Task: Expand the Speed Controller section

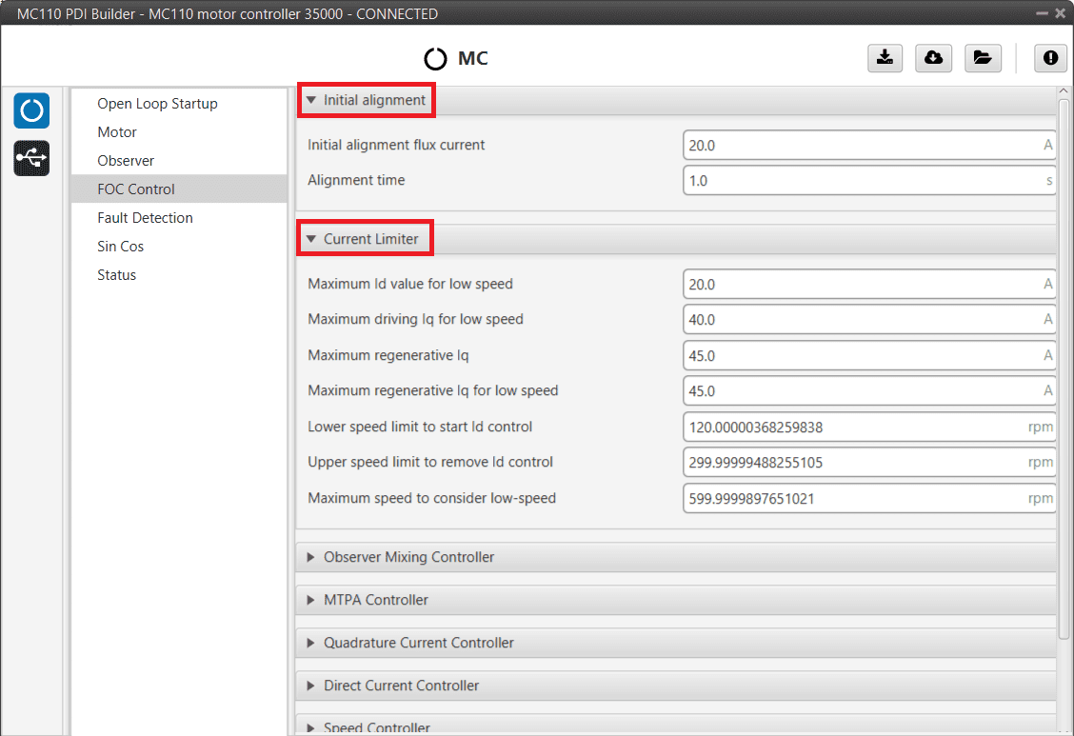Action: pyautogui.click(x=675, y=725)
